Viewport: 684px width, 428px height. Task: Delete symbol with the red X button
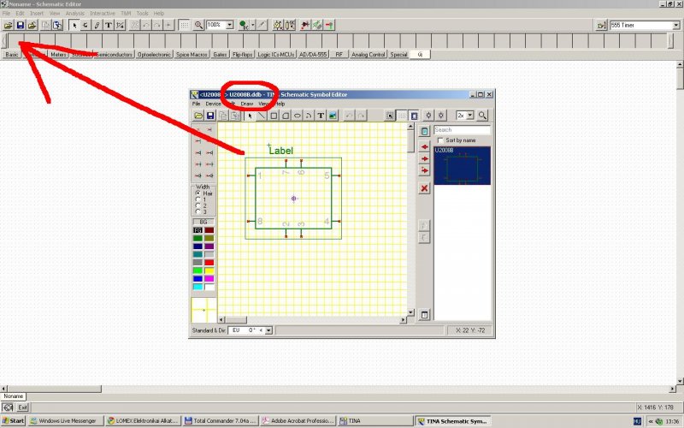pyautogui.click(x=424, y=188)
